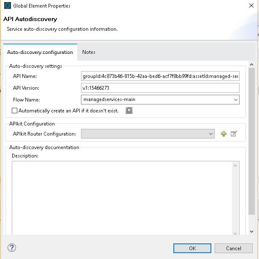The height and width of the screenshot is (259, 259).
Task: Enable automatically create an API checkbox
Action: (15, 111)
